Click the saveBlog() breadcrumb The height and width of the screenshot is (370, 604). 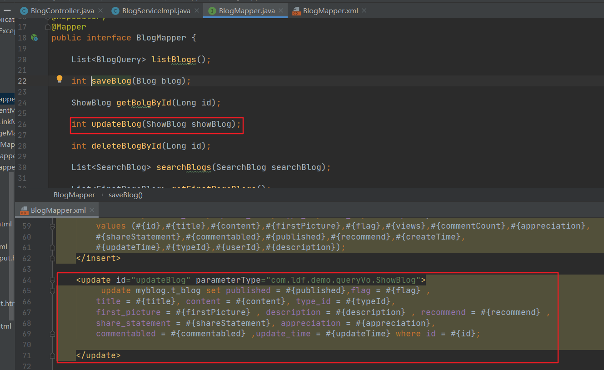click(x=125, y=195)
